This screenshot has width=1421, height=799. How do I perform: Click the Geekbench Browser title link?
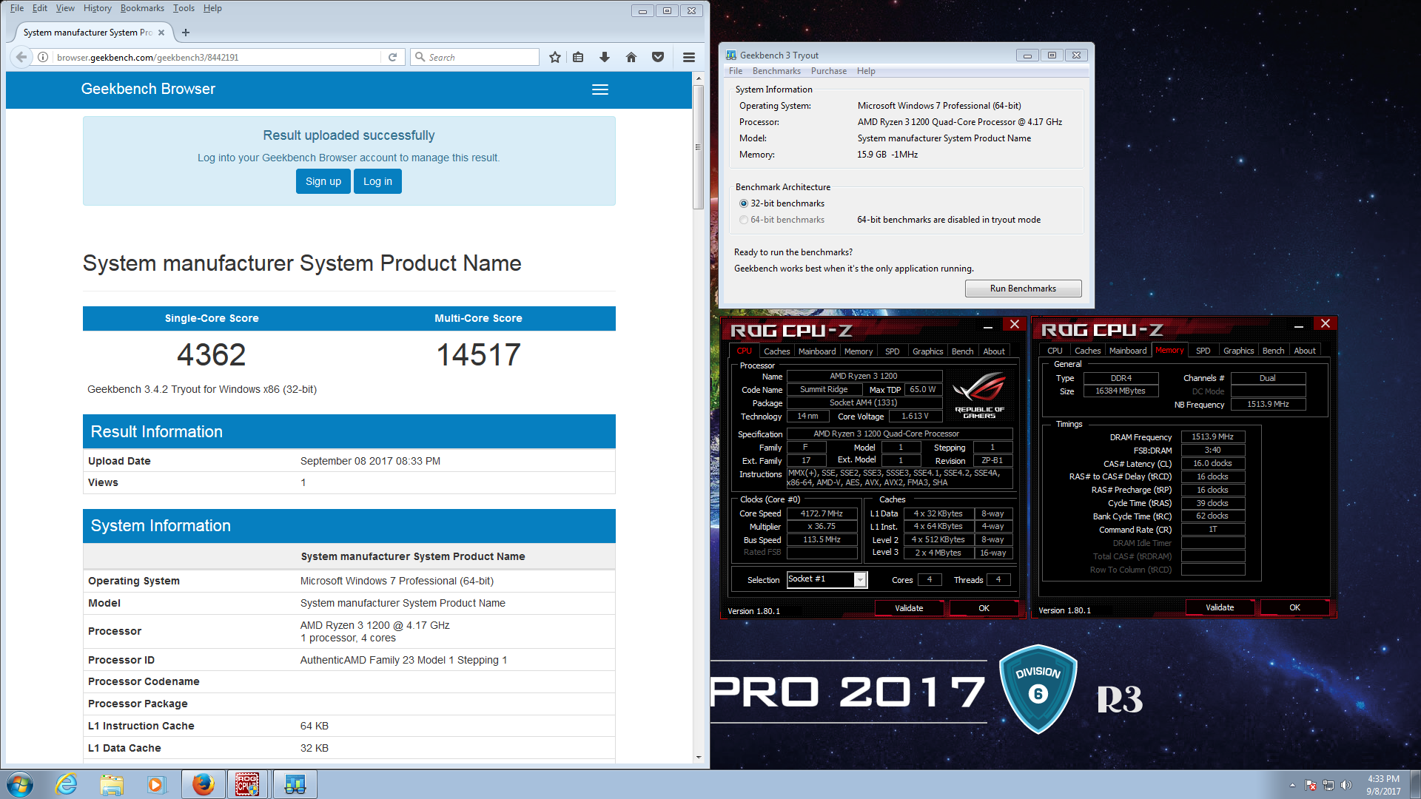coord(148,89)
